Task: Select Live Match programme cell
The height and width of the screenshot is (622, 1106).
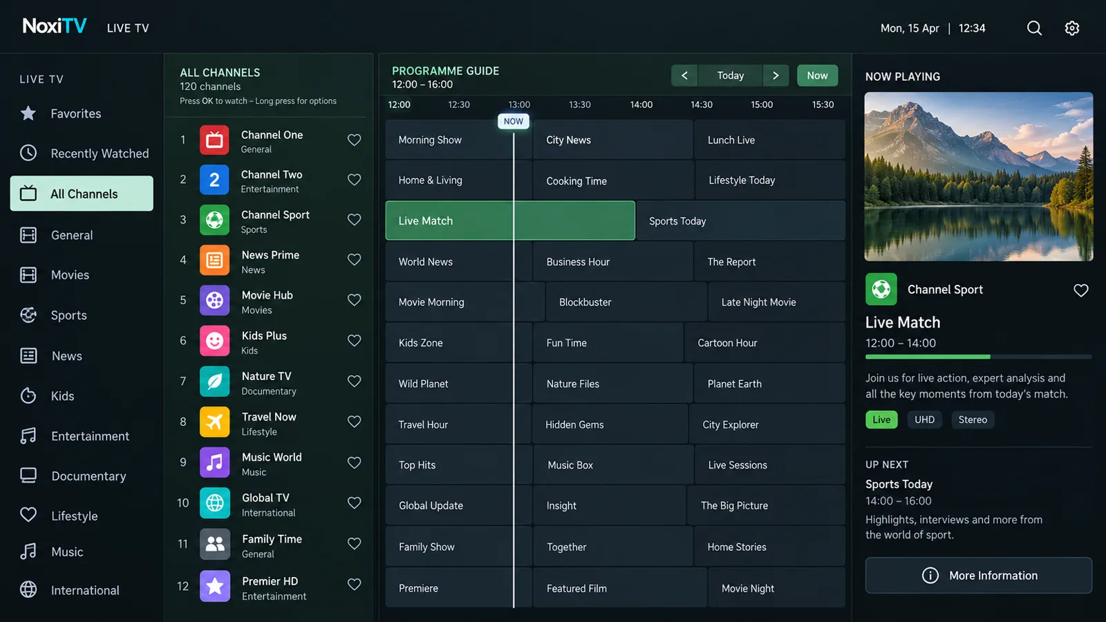Action: tap(510, 220)
